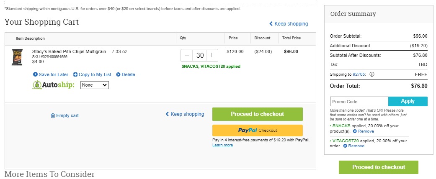Viewport: 436px width, 179px height.
Task: Click the PayPal Checkout button
Action: pyautogui.click(x=258, y=130)
